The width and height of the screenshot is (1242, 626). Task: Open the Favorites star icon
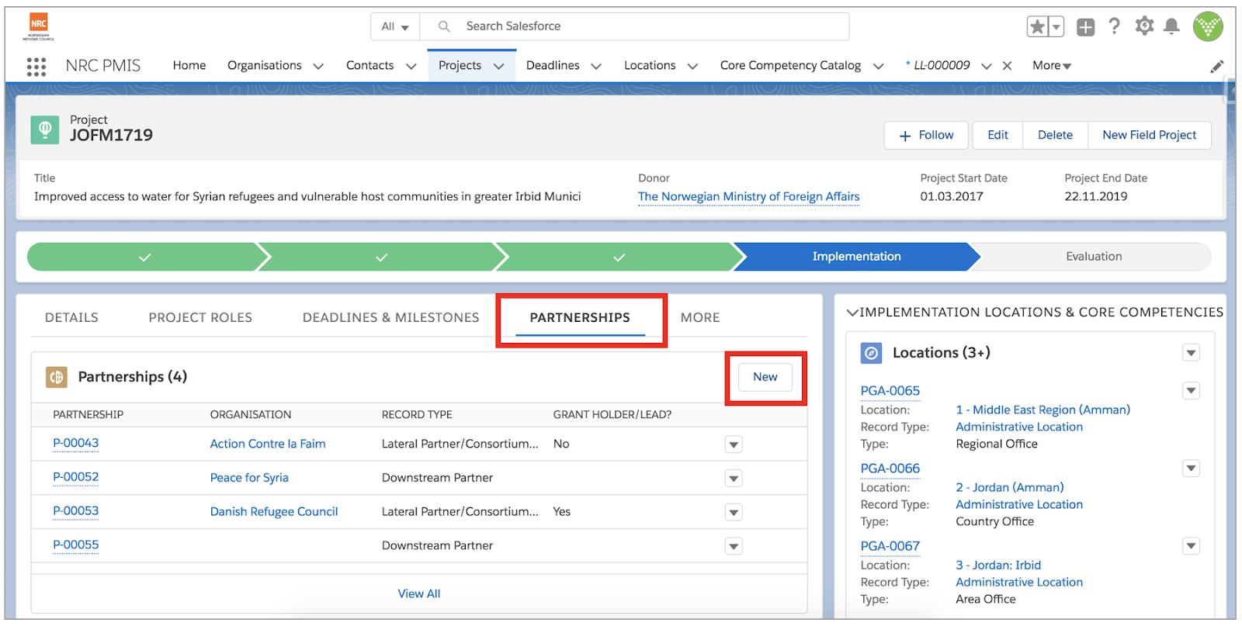tap(1037, 27)
